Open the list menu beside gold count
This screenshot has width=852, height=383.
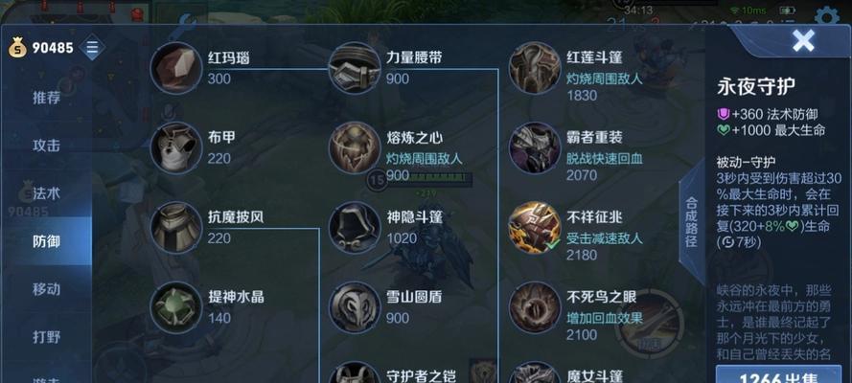92,48
